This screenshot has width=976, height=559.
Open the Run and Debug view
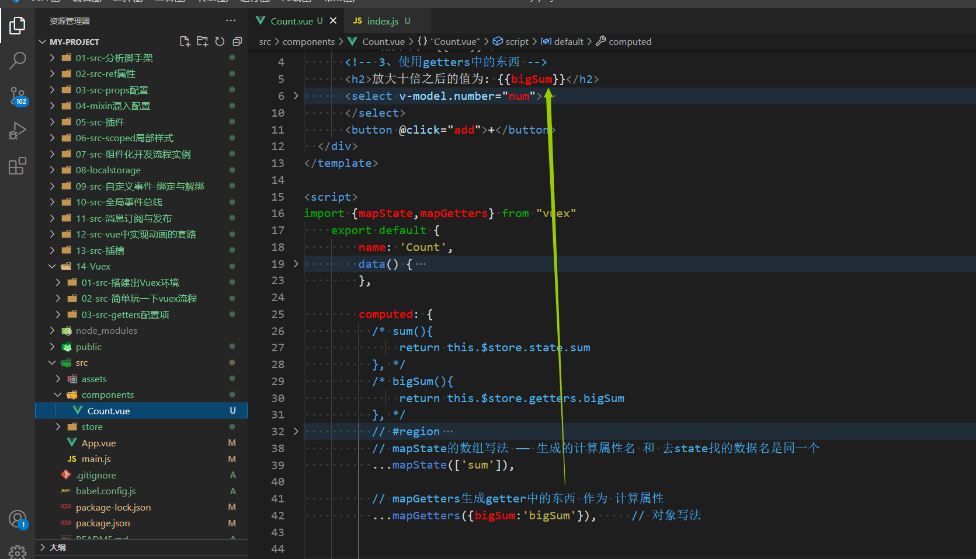pyautogui.click(x=18, y=131)
